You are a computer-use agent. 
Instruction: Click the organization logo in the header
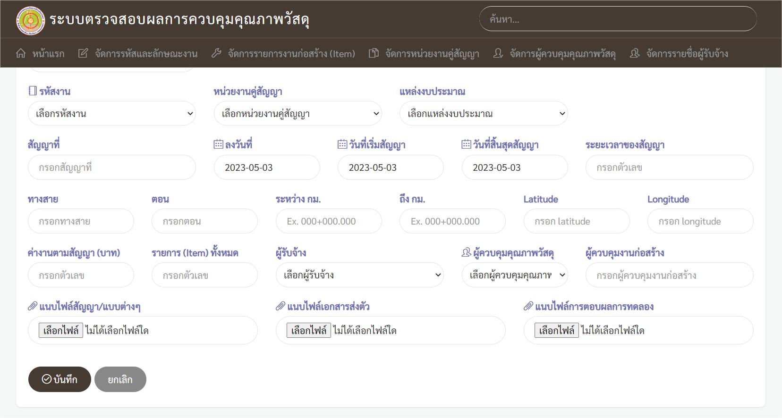pos(30,20)
